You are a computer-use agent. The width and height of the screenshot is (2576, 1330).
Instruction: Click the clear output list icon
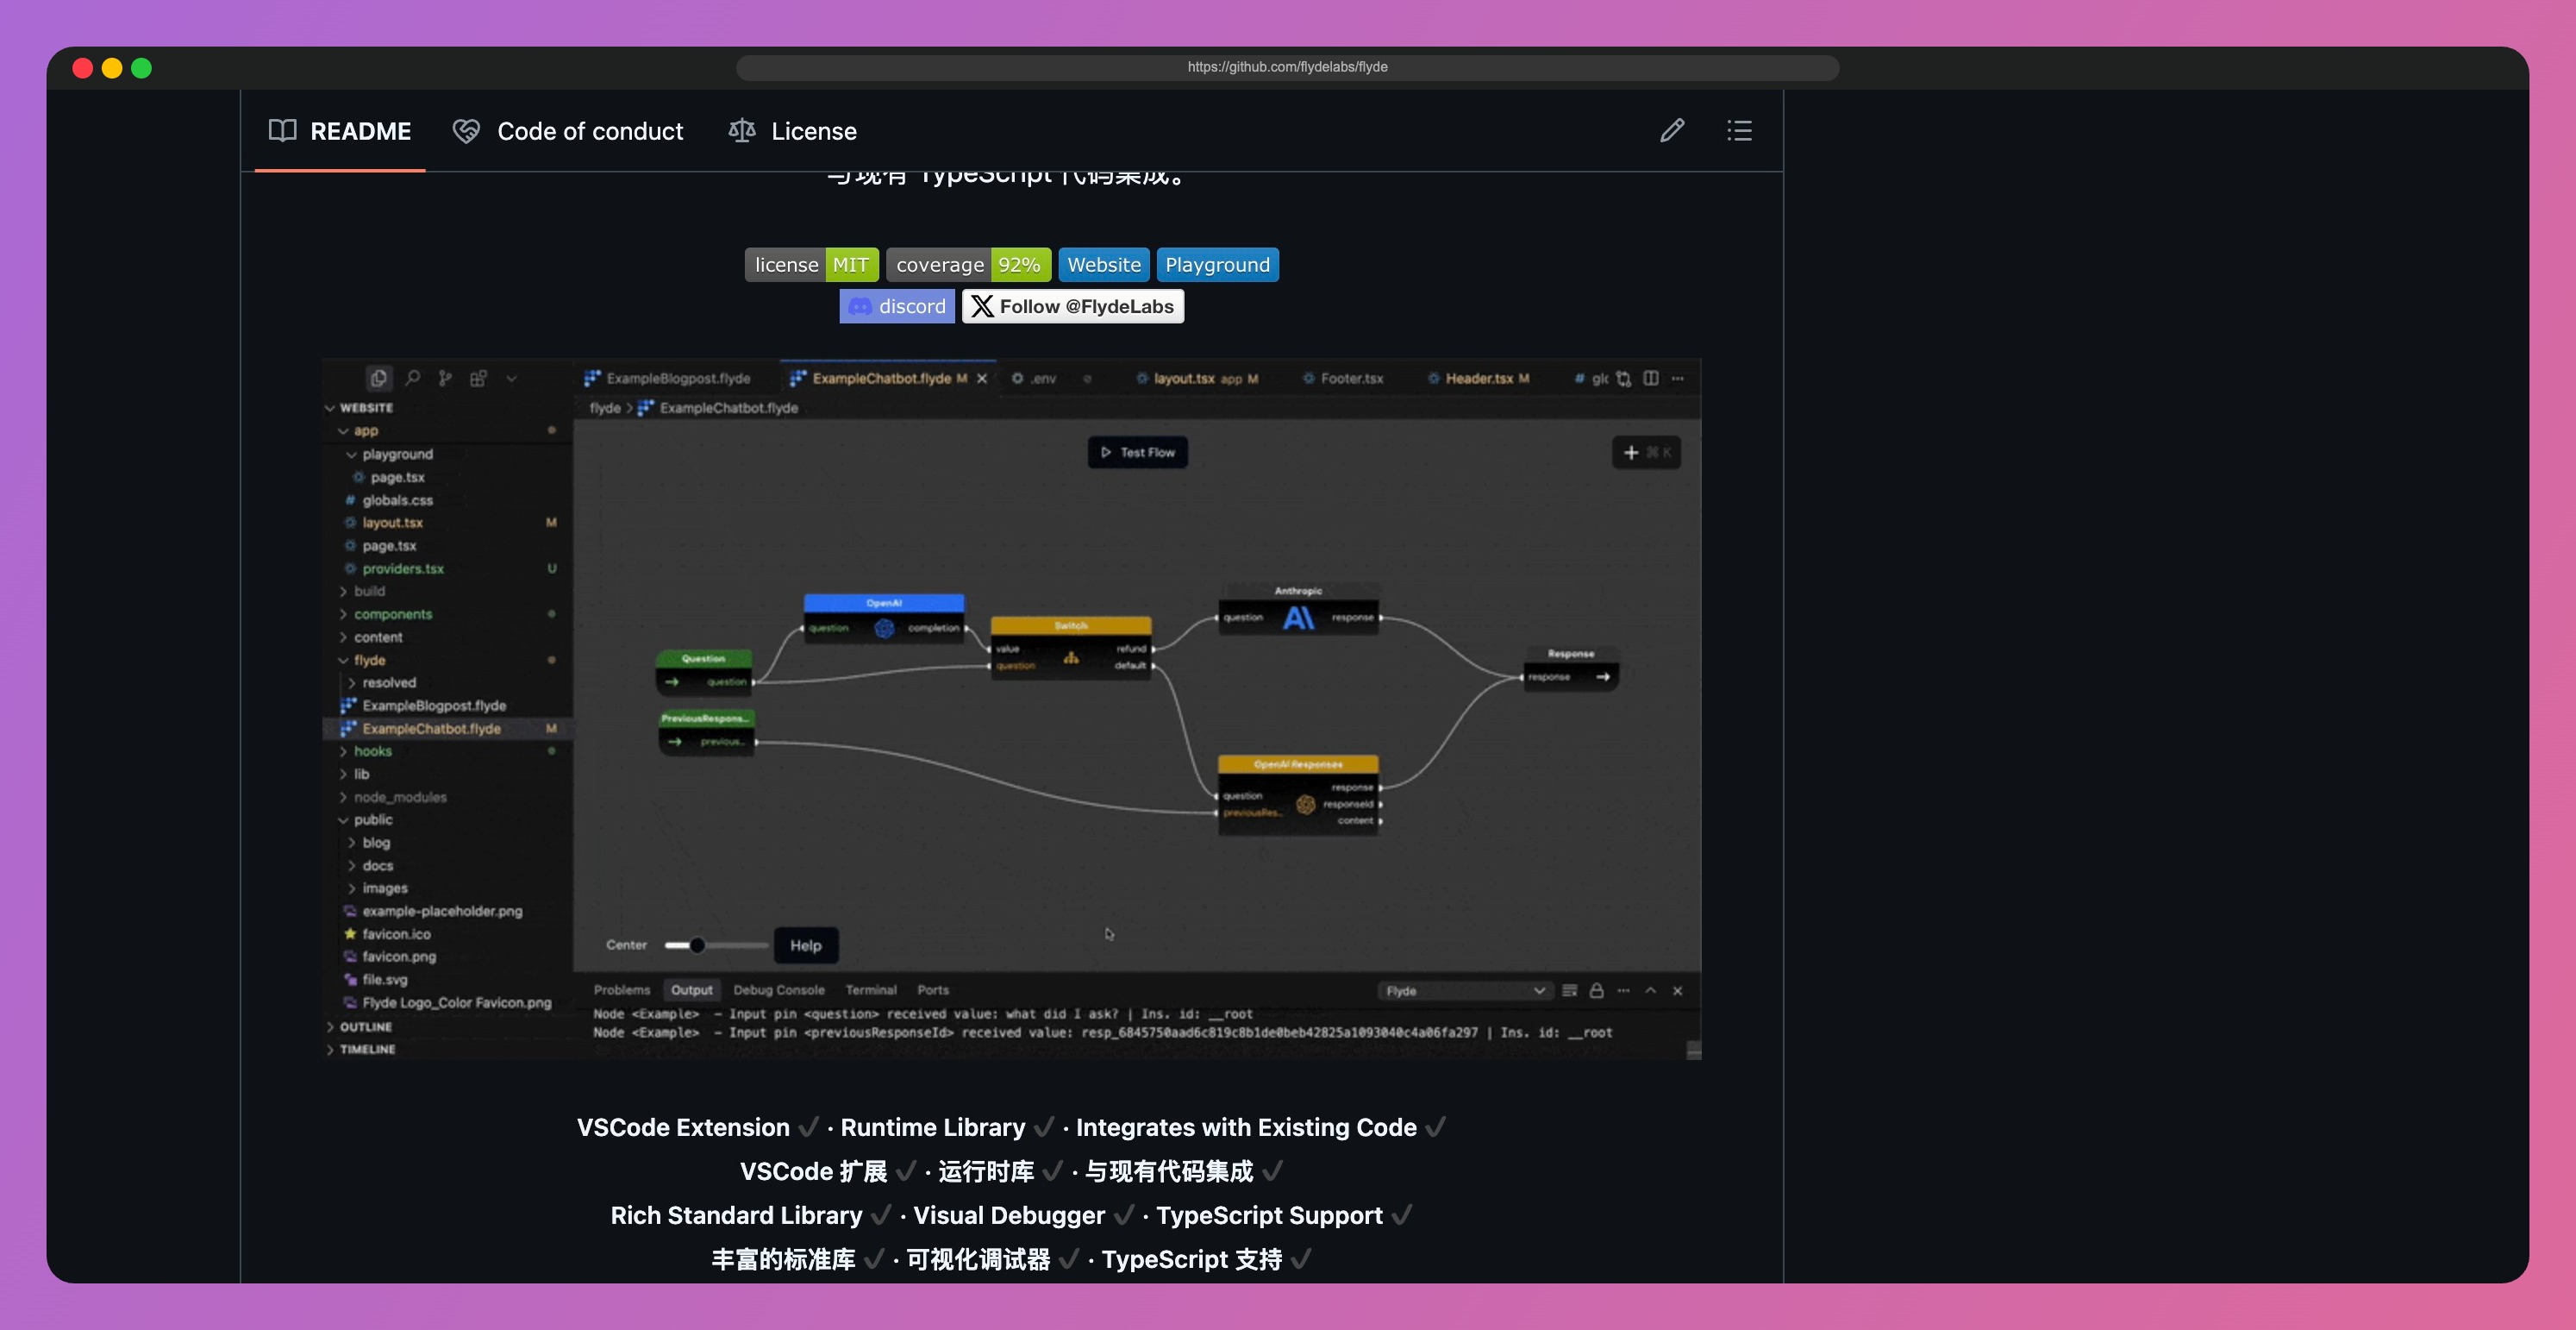coord(1569,991)
